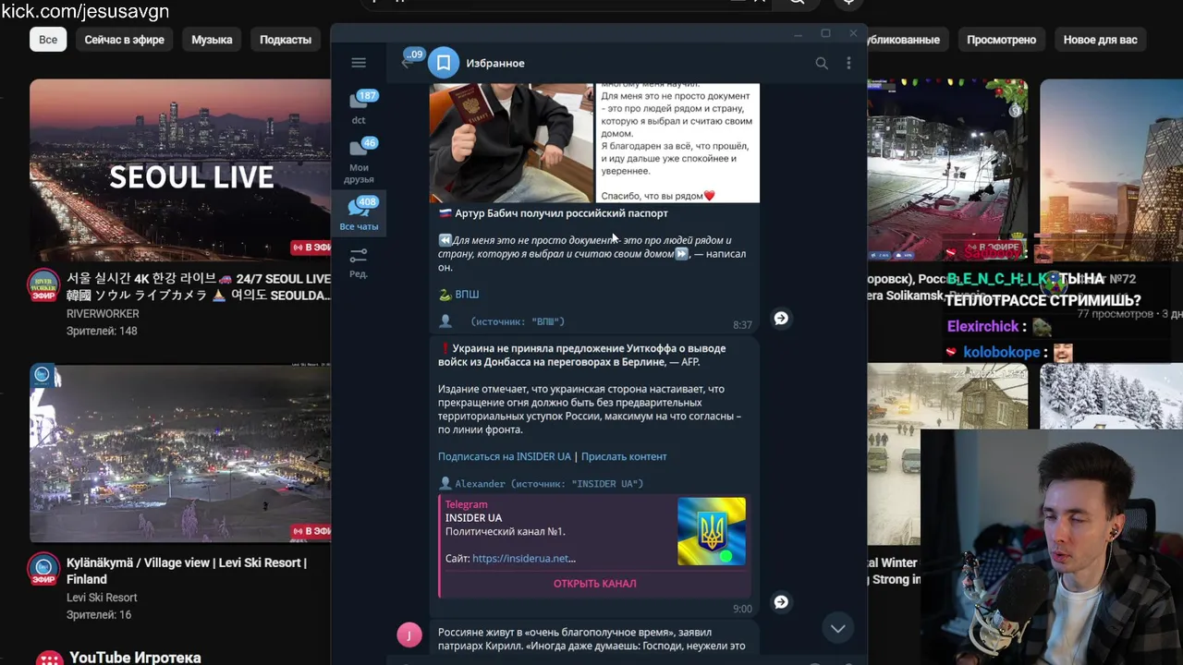
Task: Open Telegram chat options three-dot menu
Action: coord(848,63)
